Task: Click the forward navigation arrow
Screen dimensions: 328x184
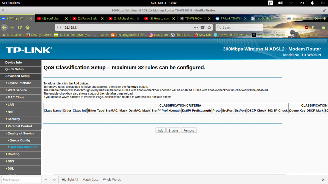Action: pos(12,28)
